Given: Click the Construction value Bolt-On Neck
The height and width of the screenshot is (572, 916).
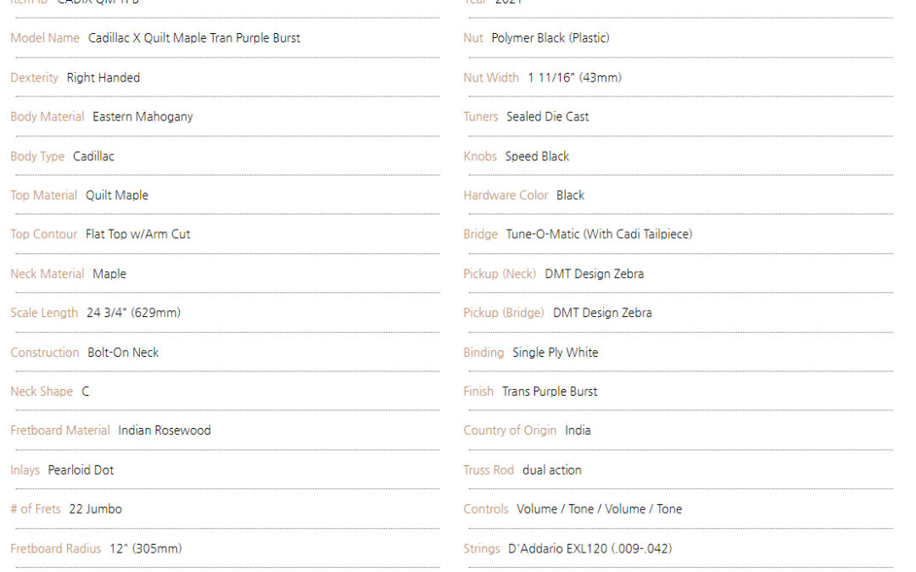Looking at the screenshot, I should click(x=123, y=353).
